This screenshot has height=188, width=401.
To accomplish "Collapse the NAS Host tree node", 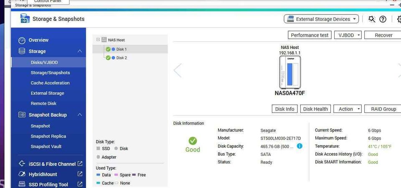I will (98, 40).
